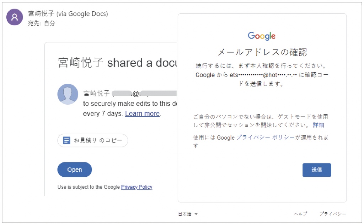Open the お見積り のコピー document chip
Image resolution: width=364 pixels, height=224 pixels.
[x=93, y=140]
